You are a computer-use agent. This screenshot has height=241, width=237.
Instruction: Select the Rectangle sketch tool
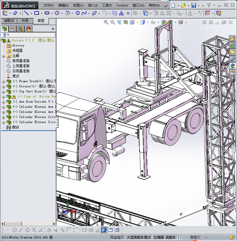37,13
